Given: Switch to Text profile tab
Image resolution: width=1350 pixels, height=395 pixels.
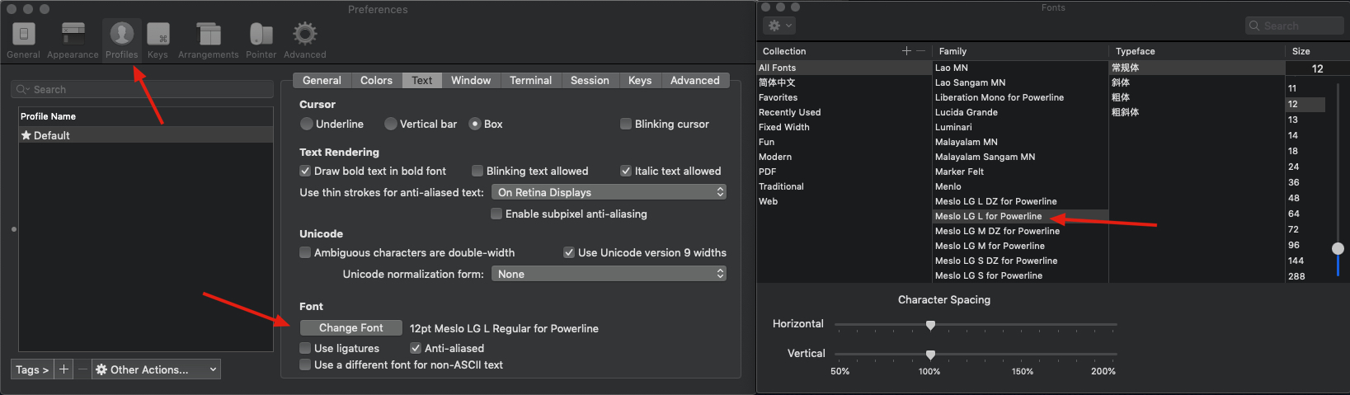Looking at the screenshot, I should [422, 80].
